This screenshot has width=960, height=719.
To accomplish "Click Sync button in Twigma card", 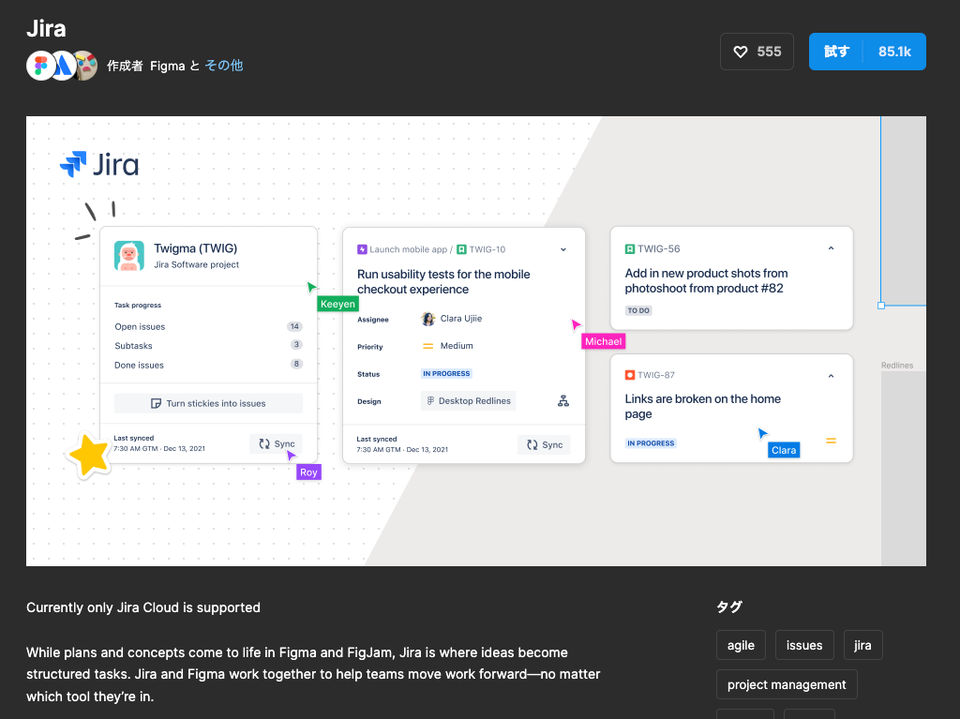I will click(276, 443).
